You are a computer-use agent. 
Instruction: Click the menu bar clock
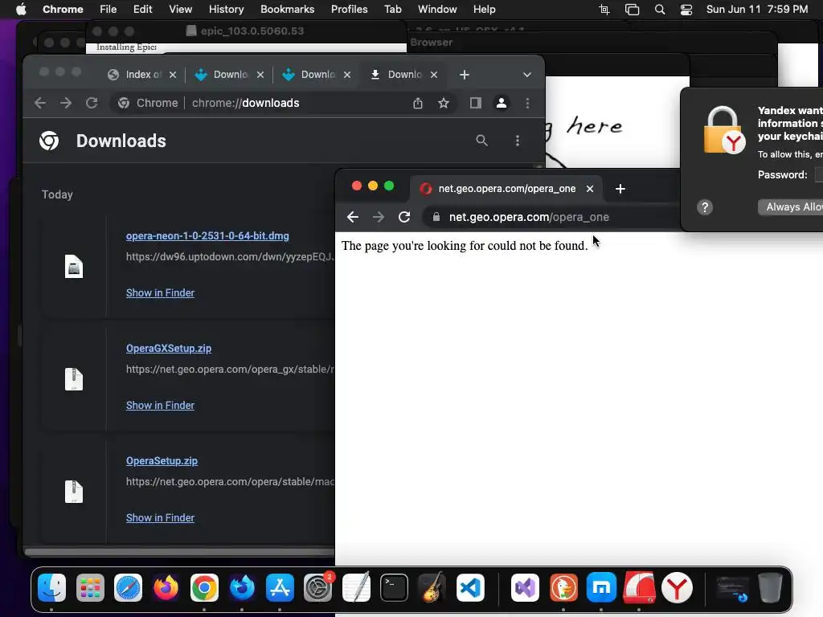(757, 10)
